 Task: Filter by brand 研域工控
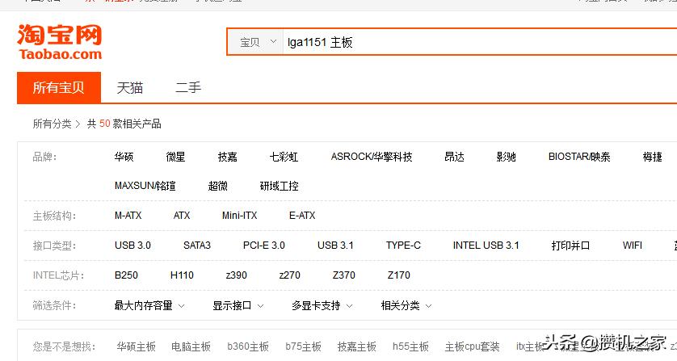pyautogui.click(x=279, y=186)
